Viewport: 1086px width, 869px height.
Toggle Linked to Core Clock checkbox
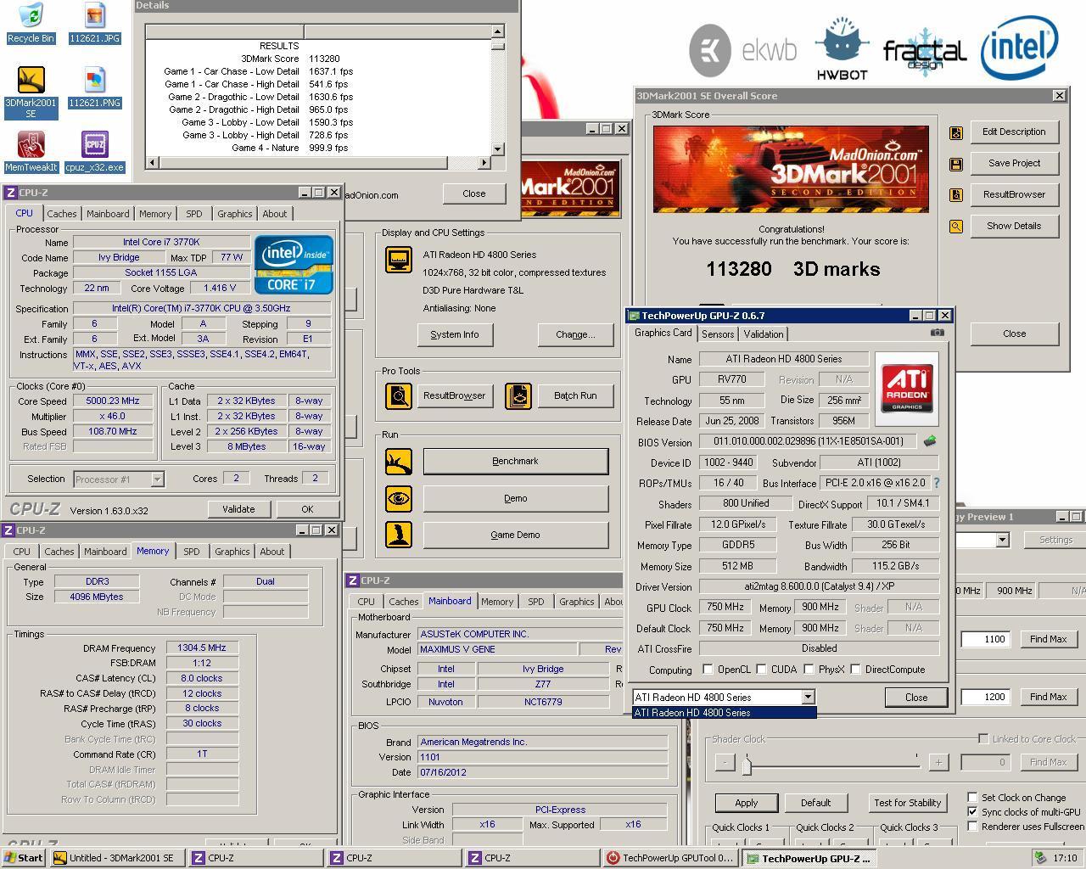983,739
